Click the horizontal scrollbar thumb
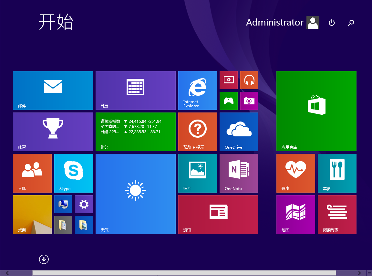Image resolution: width=372 pixels, height=276 pixels. coord(184,273)
